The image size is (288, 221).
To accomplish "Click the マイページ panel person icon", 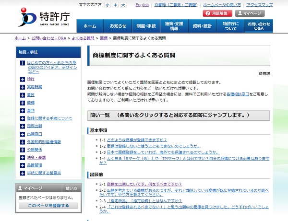I will [x=20, y=188].
